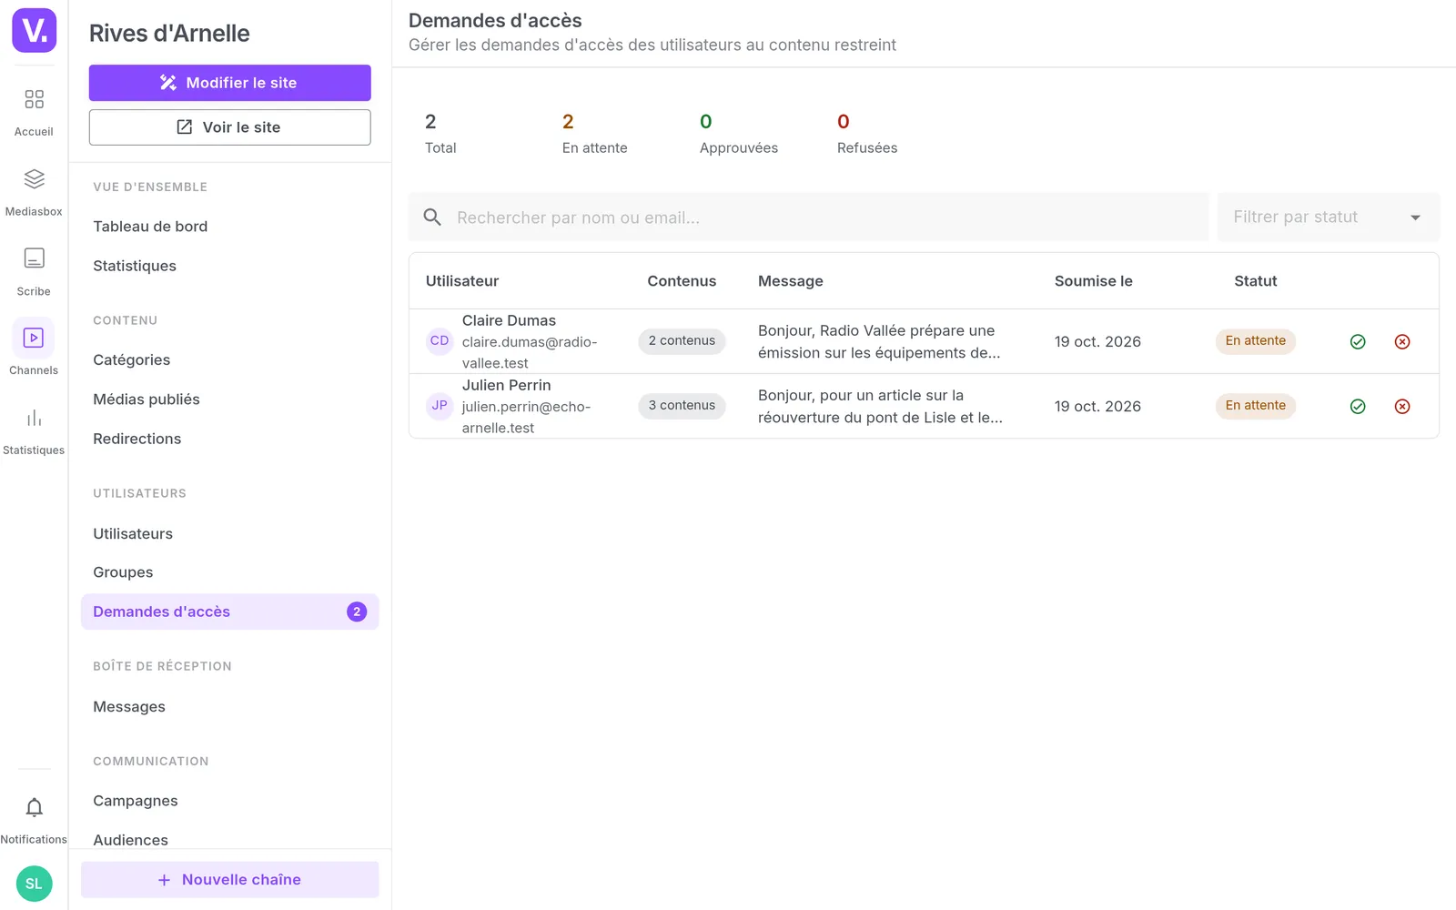Open Audiences in the sidebar
The height and width of the screenshot is (910, 1456).
point(130,840)
